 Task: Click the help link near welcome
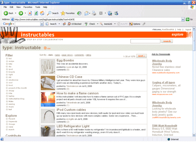[179, 29]
